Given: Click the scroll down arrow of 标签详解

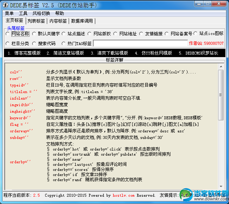Looking at the screenshot, I should pyautogui.click(x=221, y=186).
